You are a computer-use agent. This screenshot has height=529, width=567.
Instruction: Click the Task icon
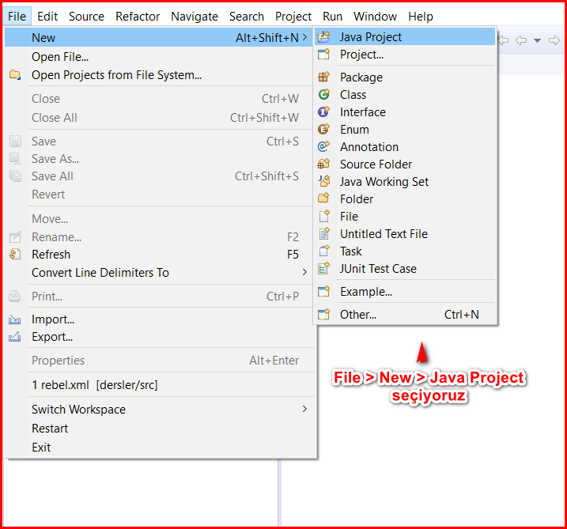[323, 251]
